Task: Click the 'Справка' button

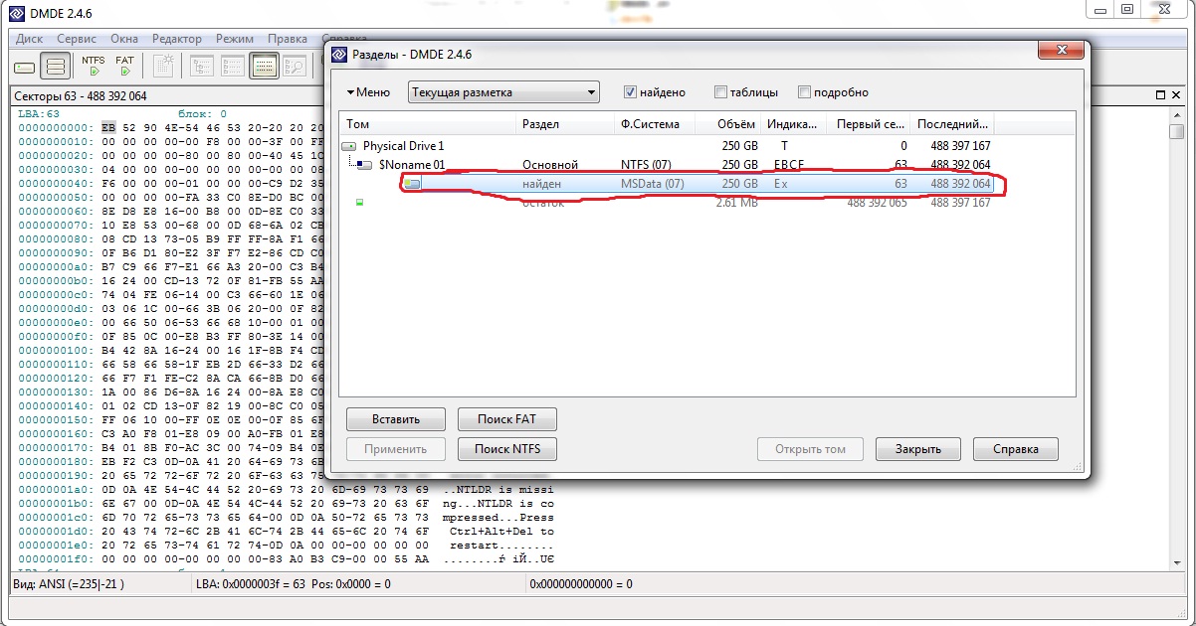Action: click(1016, 449)
